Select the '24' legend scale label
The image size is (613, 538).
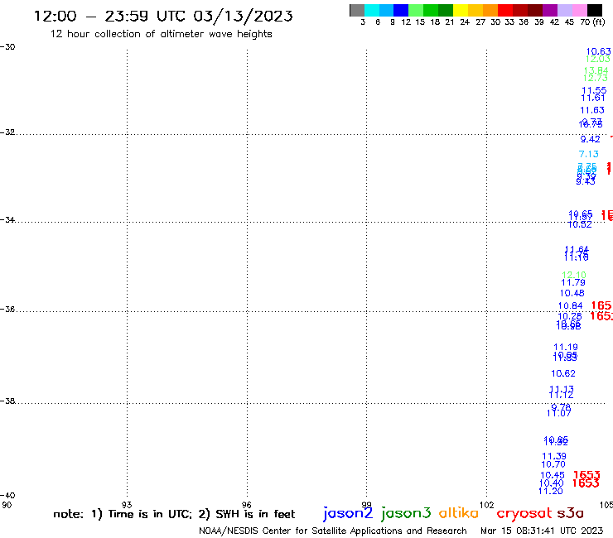465,22
